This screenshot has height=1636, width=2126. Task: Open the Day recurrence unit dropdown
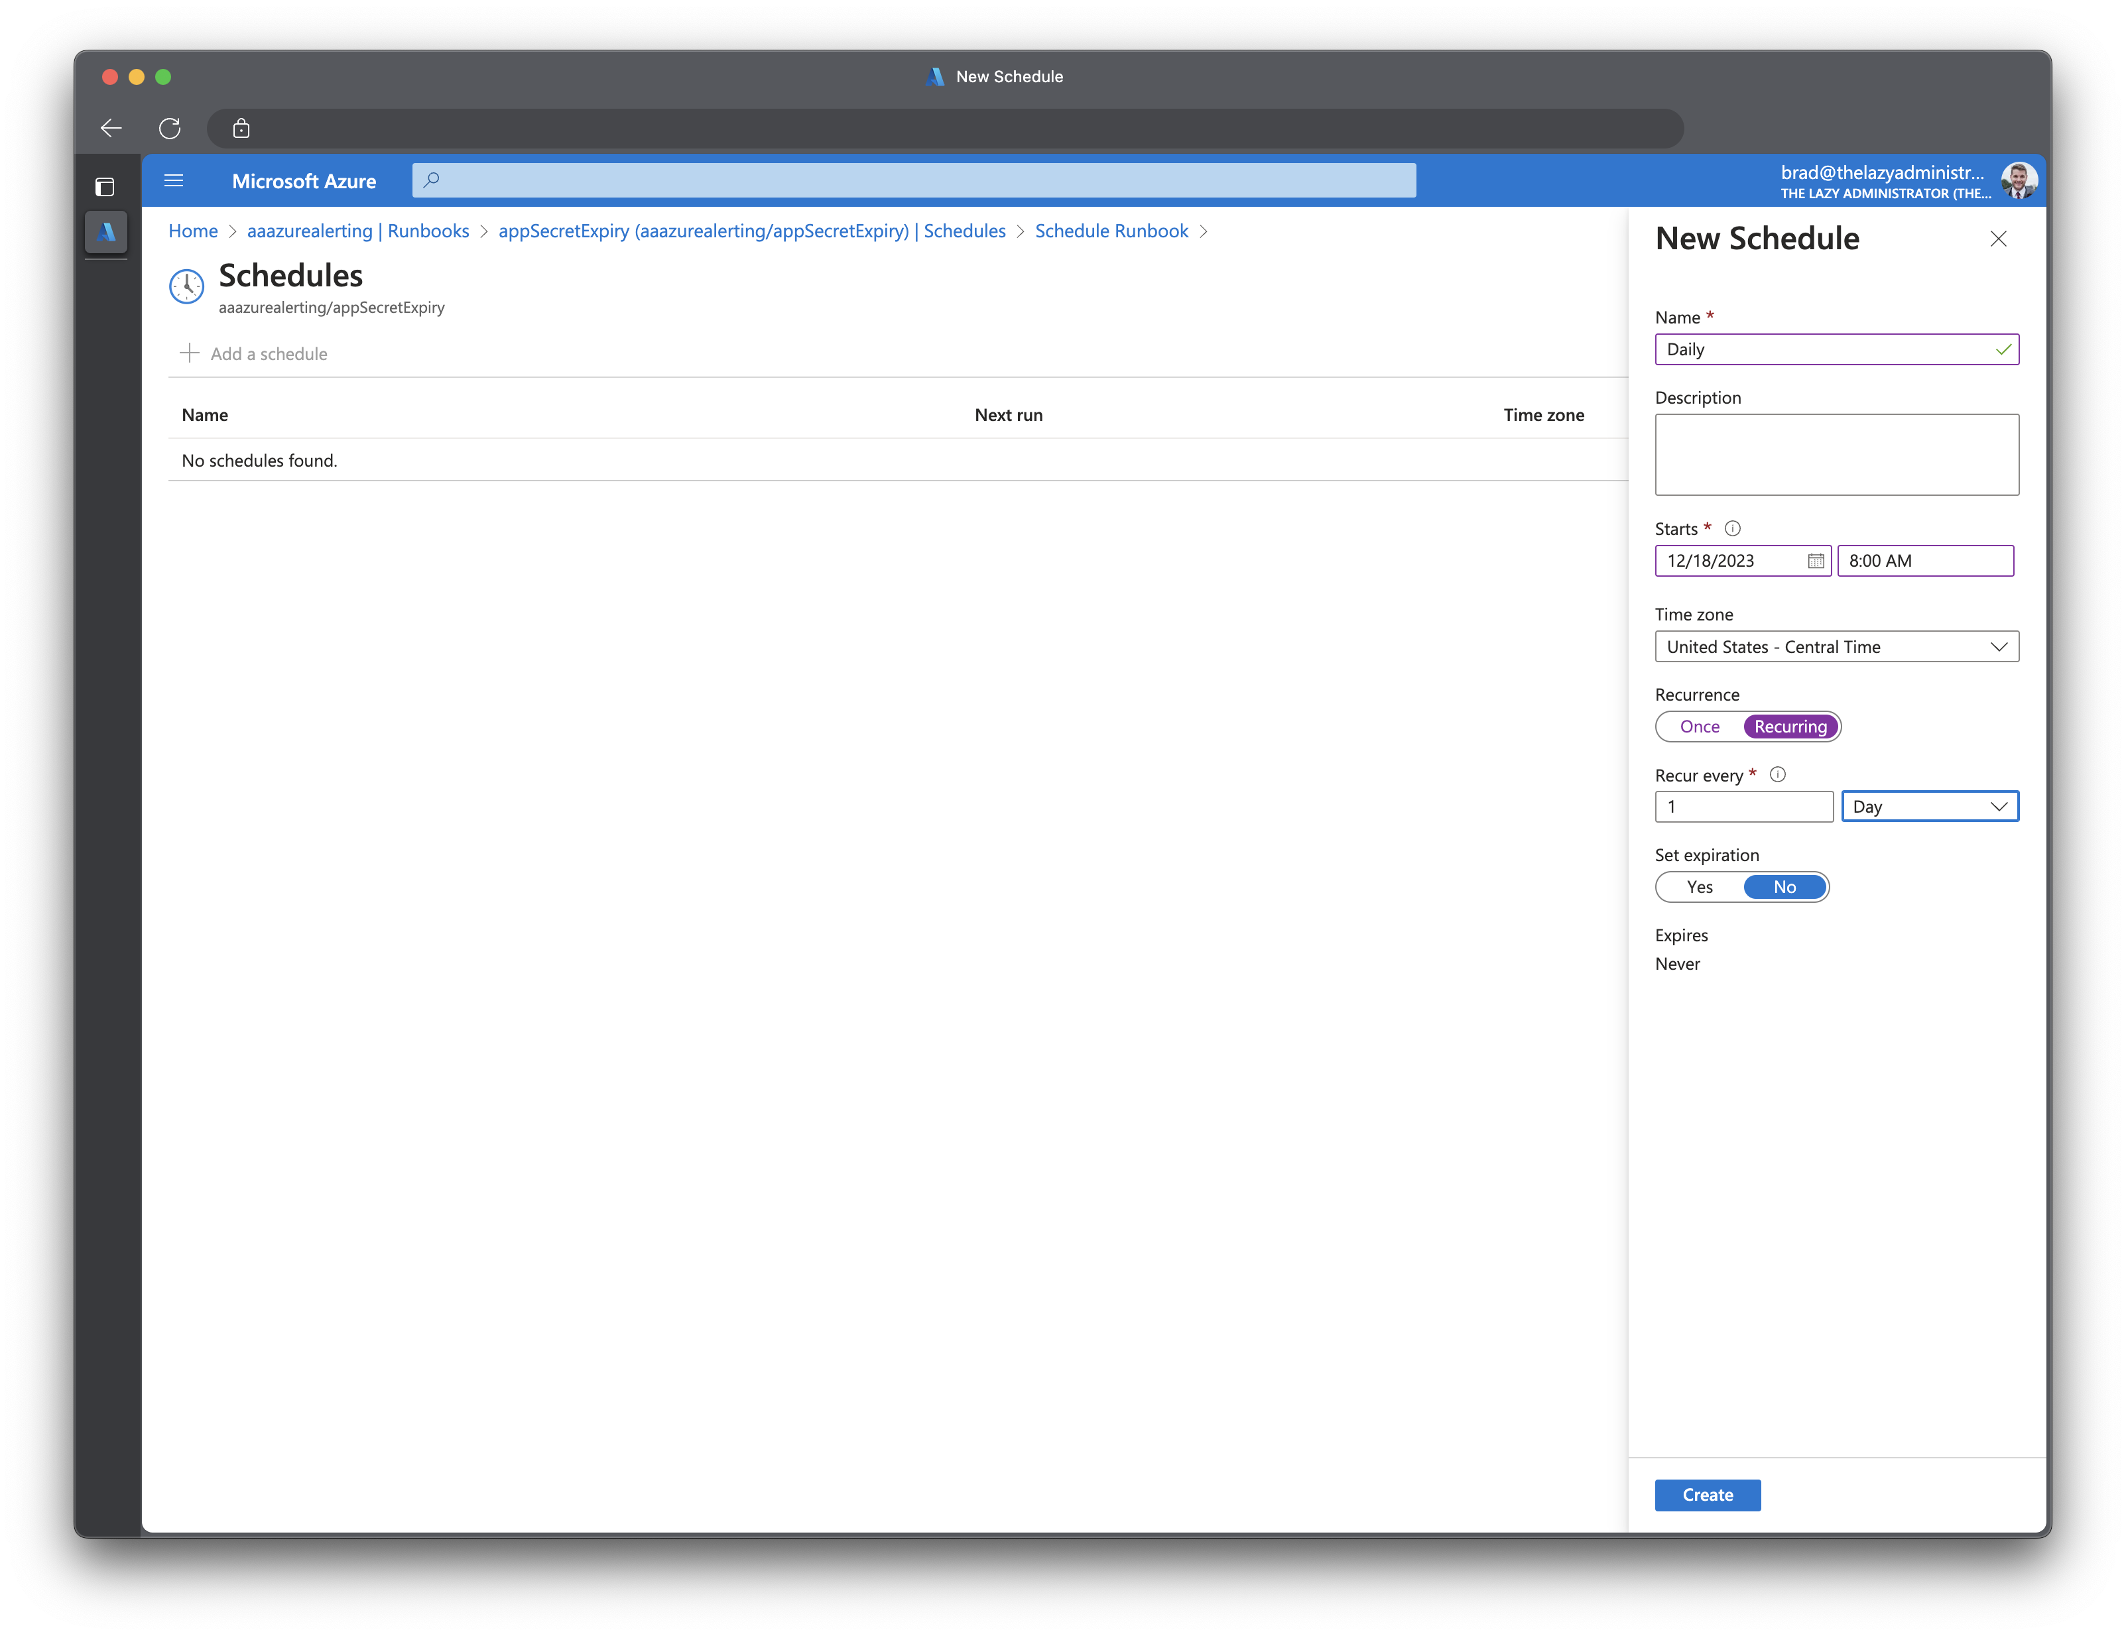click(1930, 806)
